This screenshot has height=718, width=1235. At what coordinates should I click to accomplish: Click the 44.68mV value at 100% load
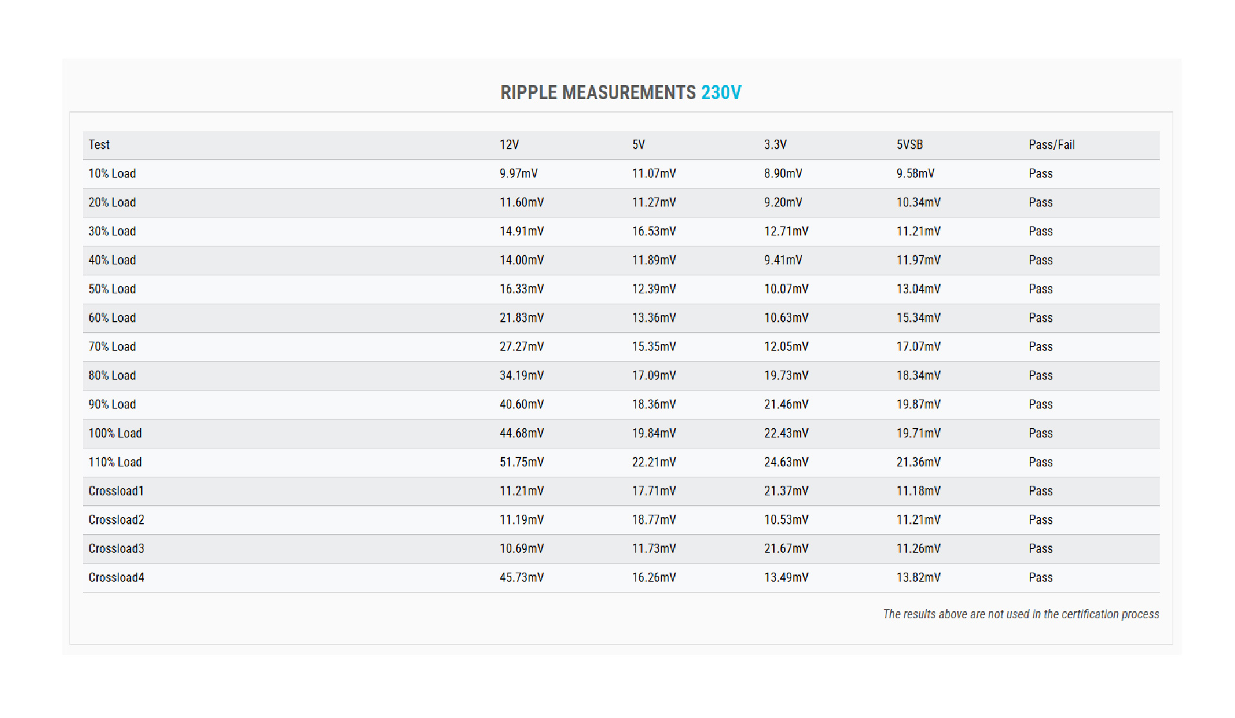(x=522, y=433)
